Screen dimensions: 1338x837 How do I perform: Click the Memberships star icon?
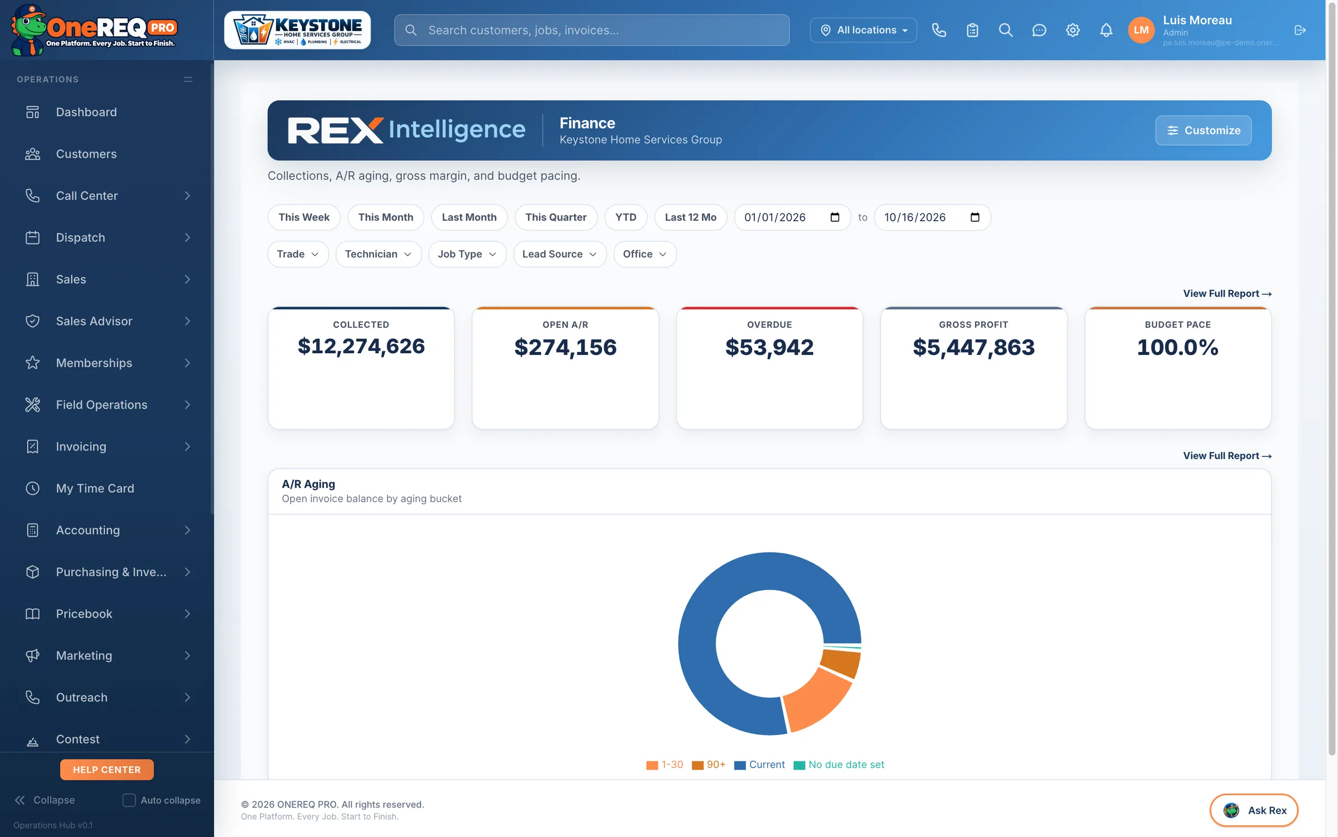coord(33,363)
